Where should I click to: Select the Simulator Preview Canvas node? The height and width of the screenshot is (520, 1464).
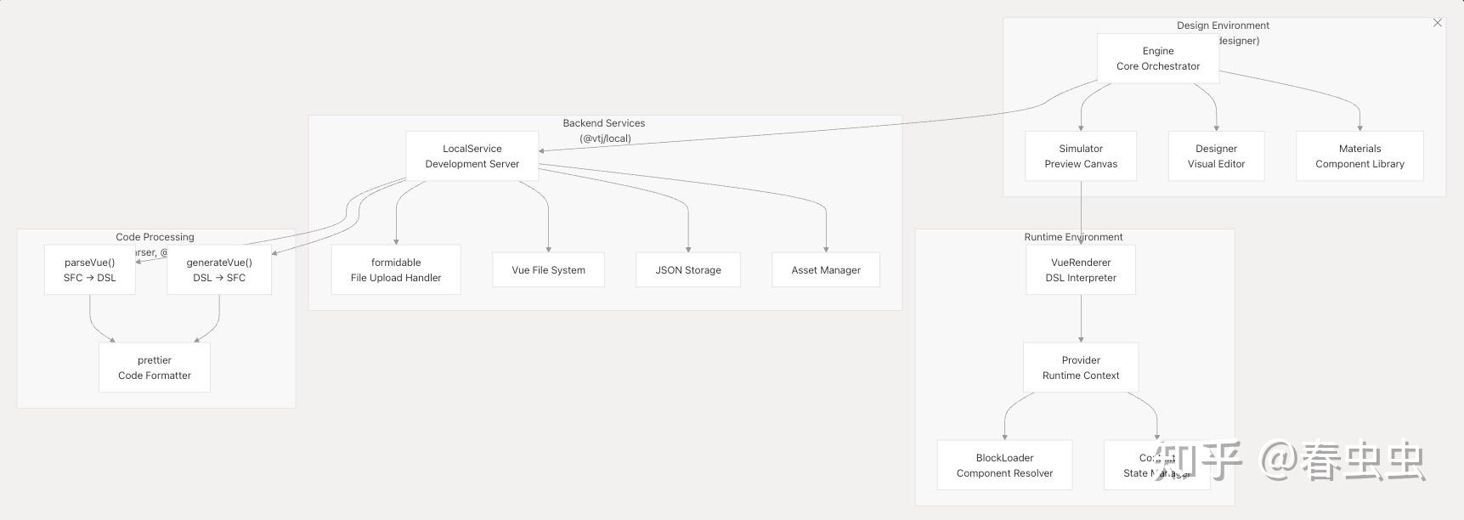1080,156
